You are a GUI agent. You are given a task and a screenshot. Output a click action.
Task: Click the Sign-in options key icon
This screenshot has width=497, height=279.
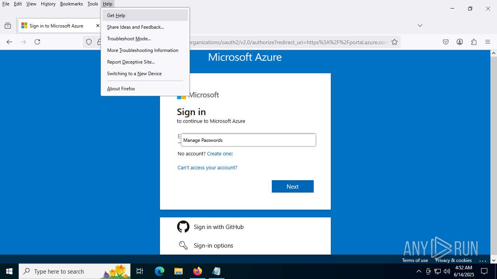[183, 245]
